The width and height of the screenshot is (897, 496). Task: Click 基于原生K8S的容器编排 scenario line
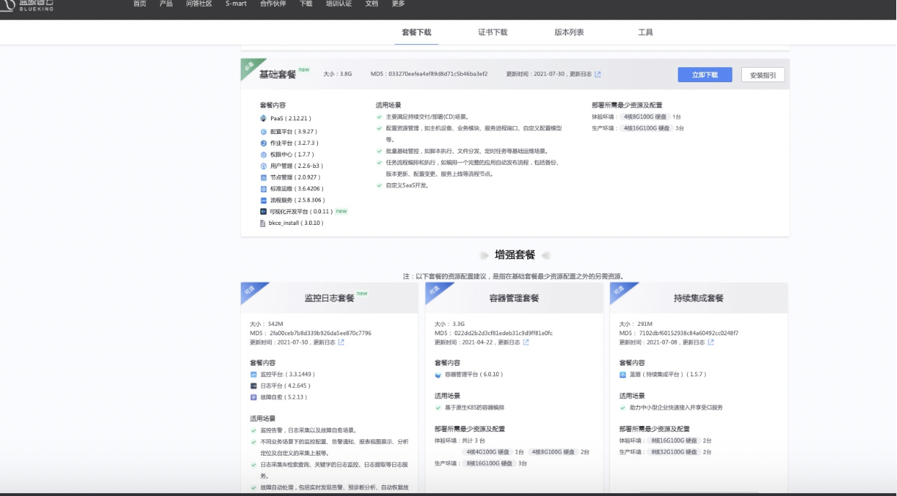click(474, 408)
